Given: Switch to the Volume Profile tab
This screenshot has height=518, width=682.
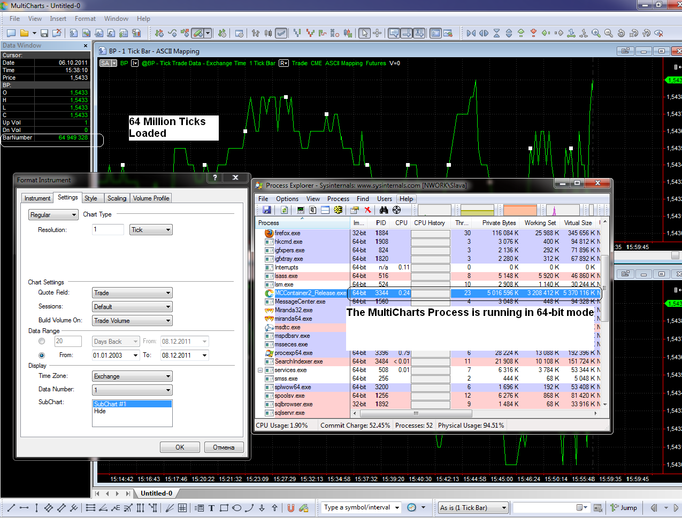Looking at the screenshot, I should [151, 198].
